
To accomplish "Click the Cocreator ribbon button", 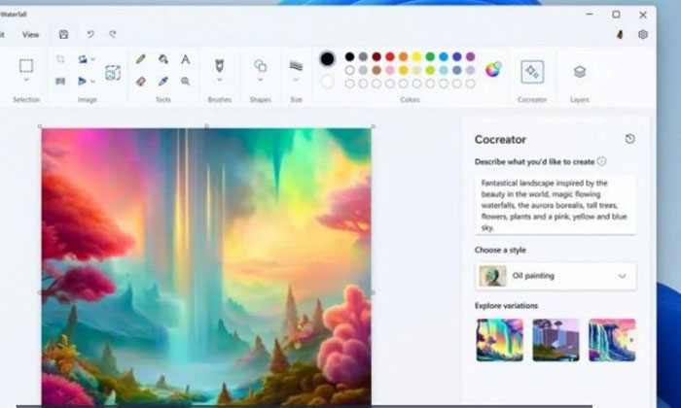I will coord(532,71).
